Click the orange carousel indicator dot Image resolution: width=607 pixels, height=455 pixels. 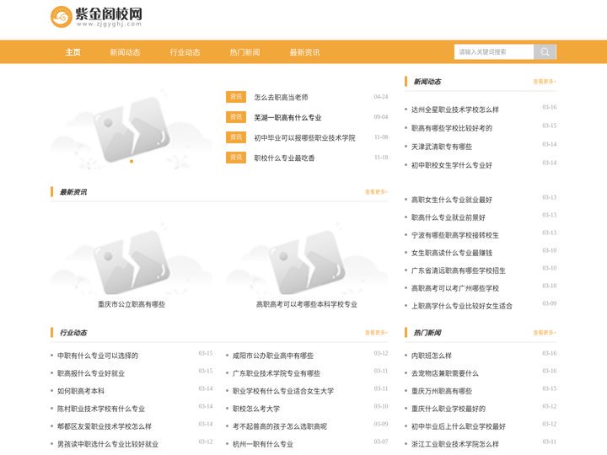click(x=132, y=161)
